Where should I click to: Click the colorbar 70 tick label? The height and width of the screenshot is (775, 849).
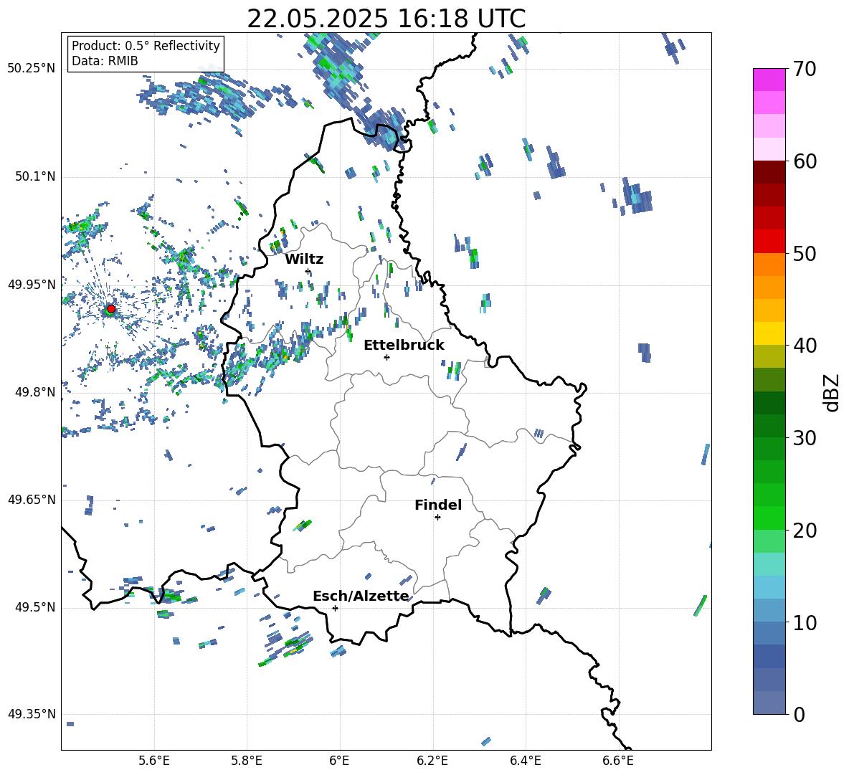point(805,70)
